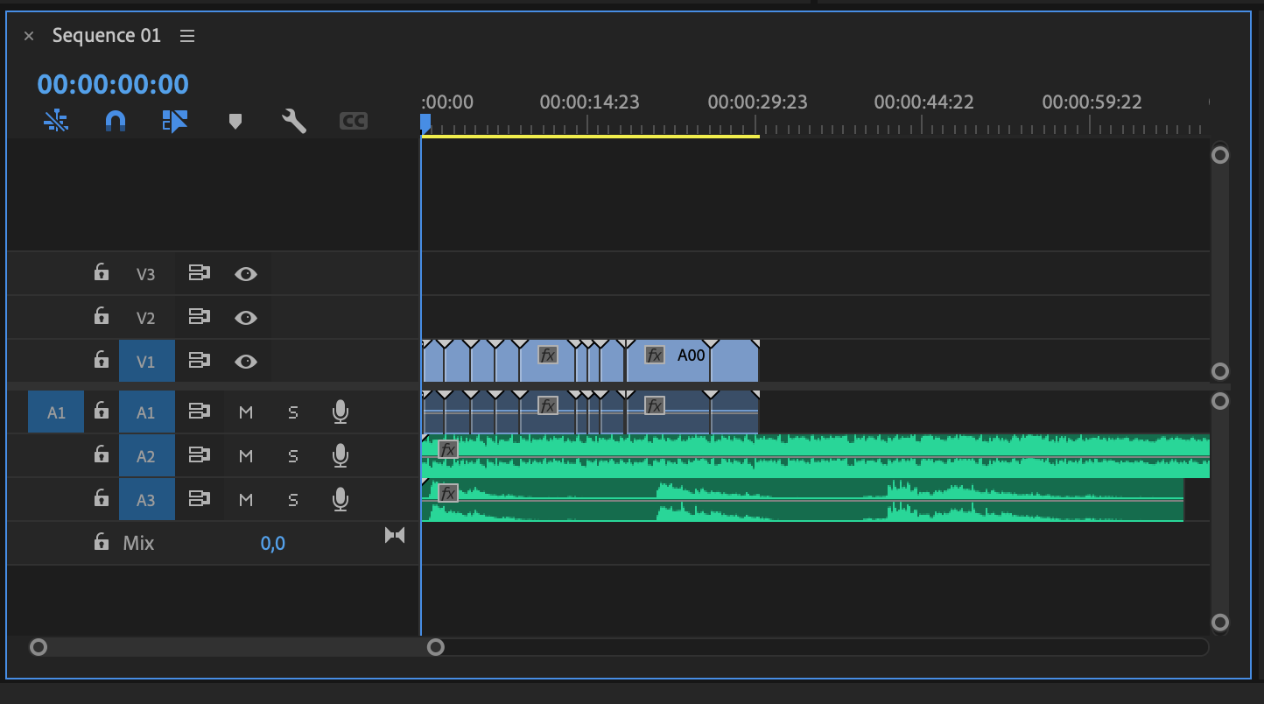
Task: Click the fx badge on the A2 audio clip
Action: pyautogui.click(x=447, y=450)
